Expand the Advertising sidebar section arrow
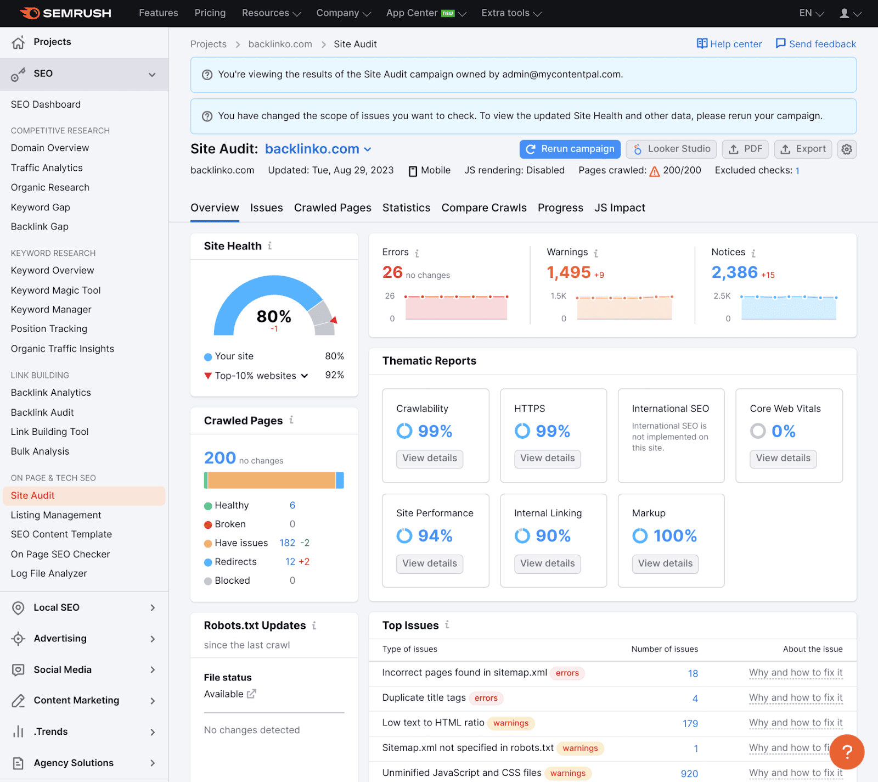This screenshot has height=782, width=878. tap(152, 639)
